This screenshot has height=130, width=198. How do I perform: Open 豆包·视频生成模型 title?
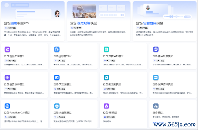pyautogui.click(x=14, y=56)
